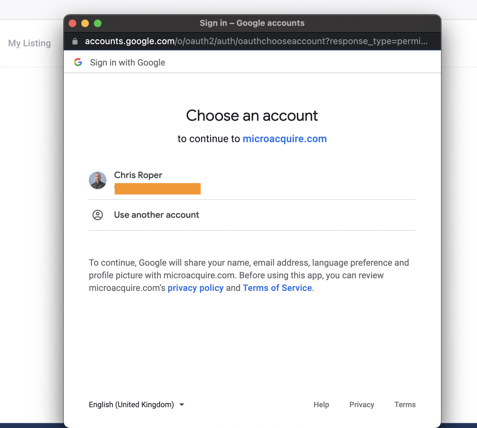Open the language dropdown arrow
This screenshot has width=477, height=428.
pyautogui.click(x=182, y=405)
